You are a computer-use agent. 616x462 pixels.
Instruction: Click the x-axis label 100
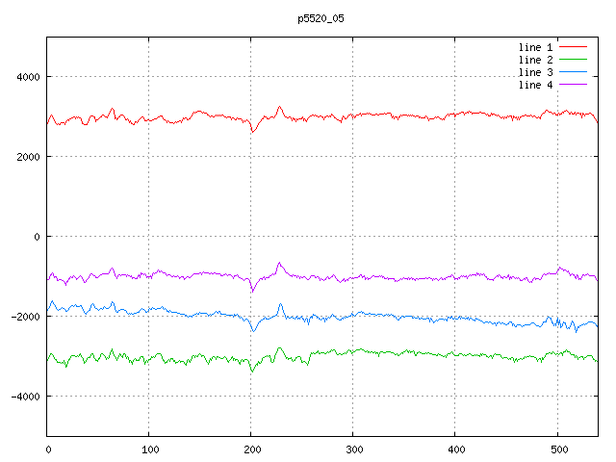150,449
